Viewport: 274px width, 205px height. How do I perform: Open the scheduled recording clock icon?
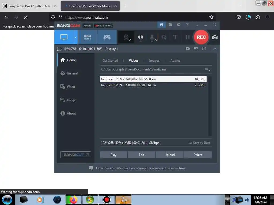pyautogui.click(x=178, y=25)
